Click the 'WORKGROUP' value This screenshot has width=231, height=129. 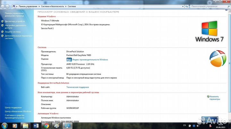pyautogui.click(x=73, y=108)
